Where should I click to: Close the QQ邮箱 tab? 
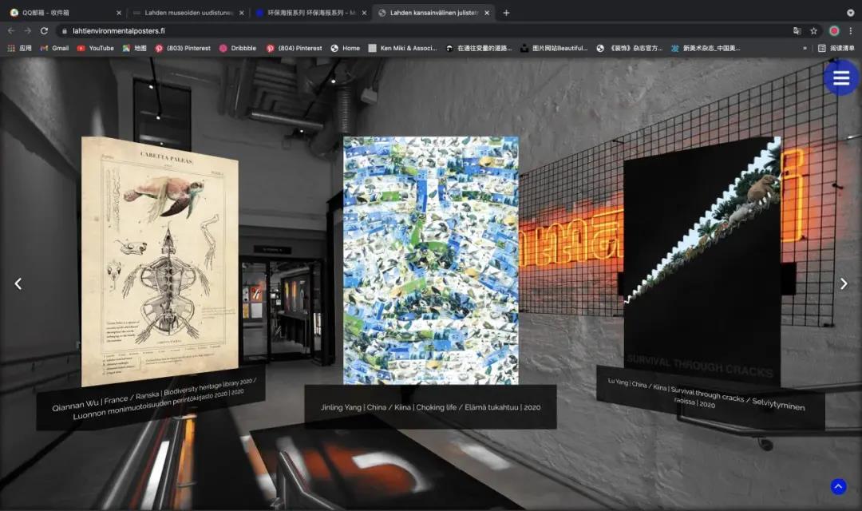coord(119,13)
